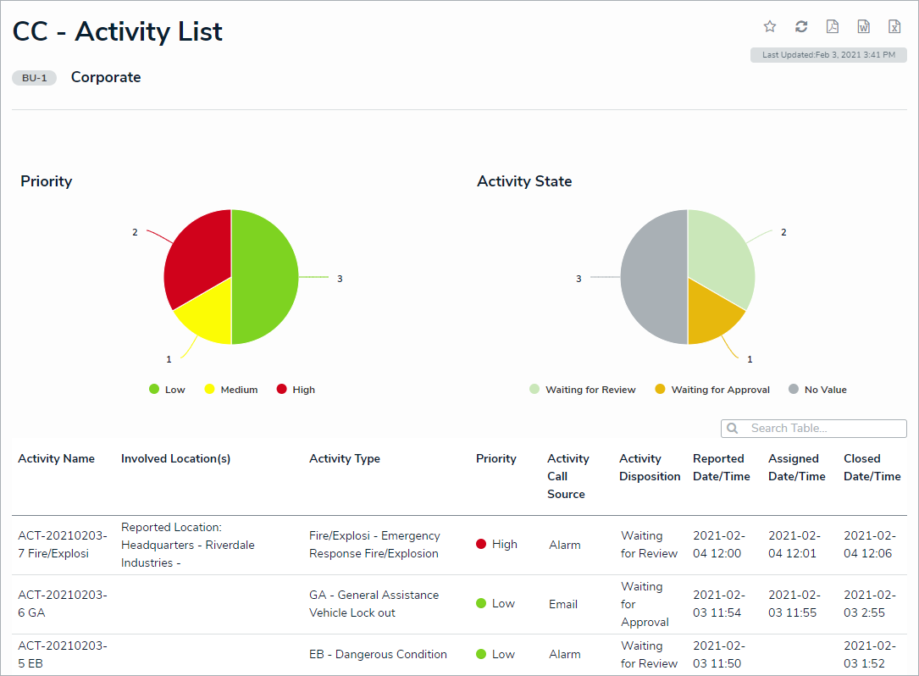Sort by the Activity Type column header
919x676 pixels.
344,458
